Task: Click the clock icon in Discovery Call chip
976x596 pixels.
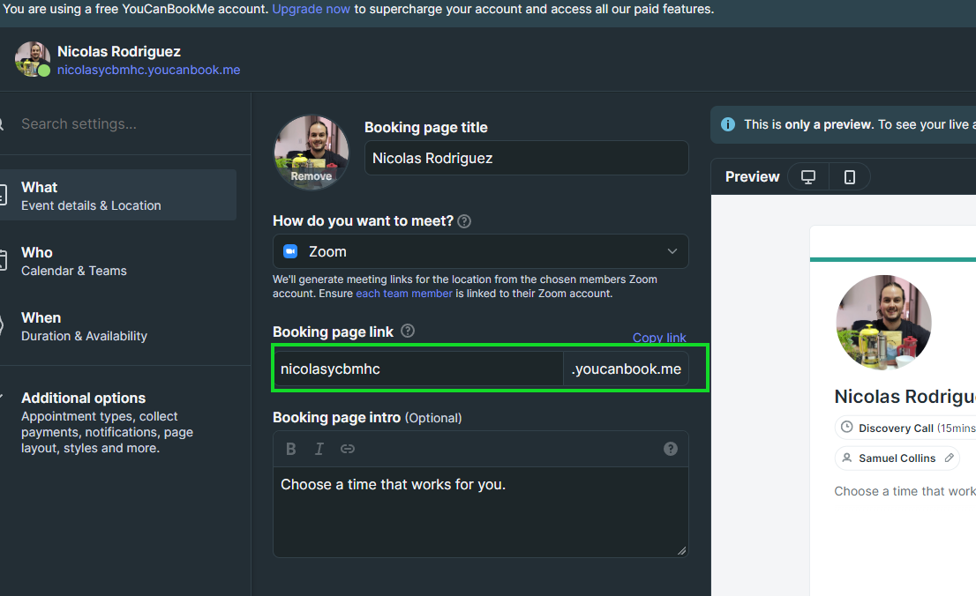Action: coord(846,427)
